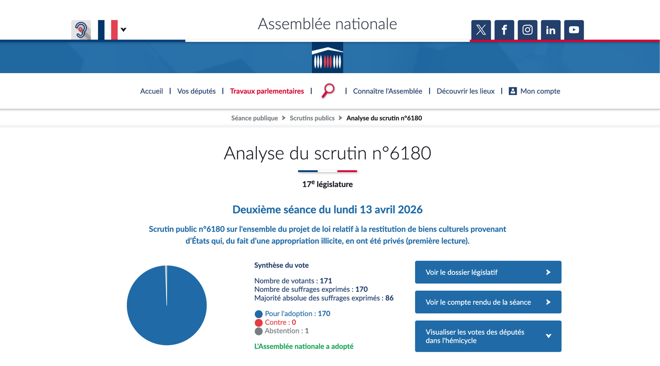Open the Instagram social page
This screenshot has height=366, width=660.
(x=527, y=30)
